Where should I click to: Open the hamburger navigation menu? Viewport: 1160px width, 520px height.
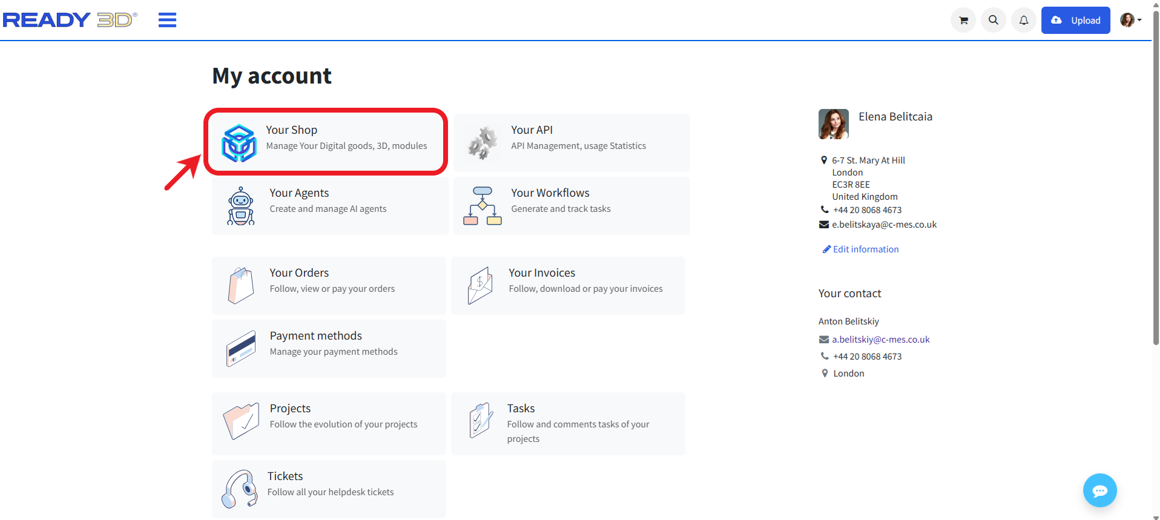167,20
